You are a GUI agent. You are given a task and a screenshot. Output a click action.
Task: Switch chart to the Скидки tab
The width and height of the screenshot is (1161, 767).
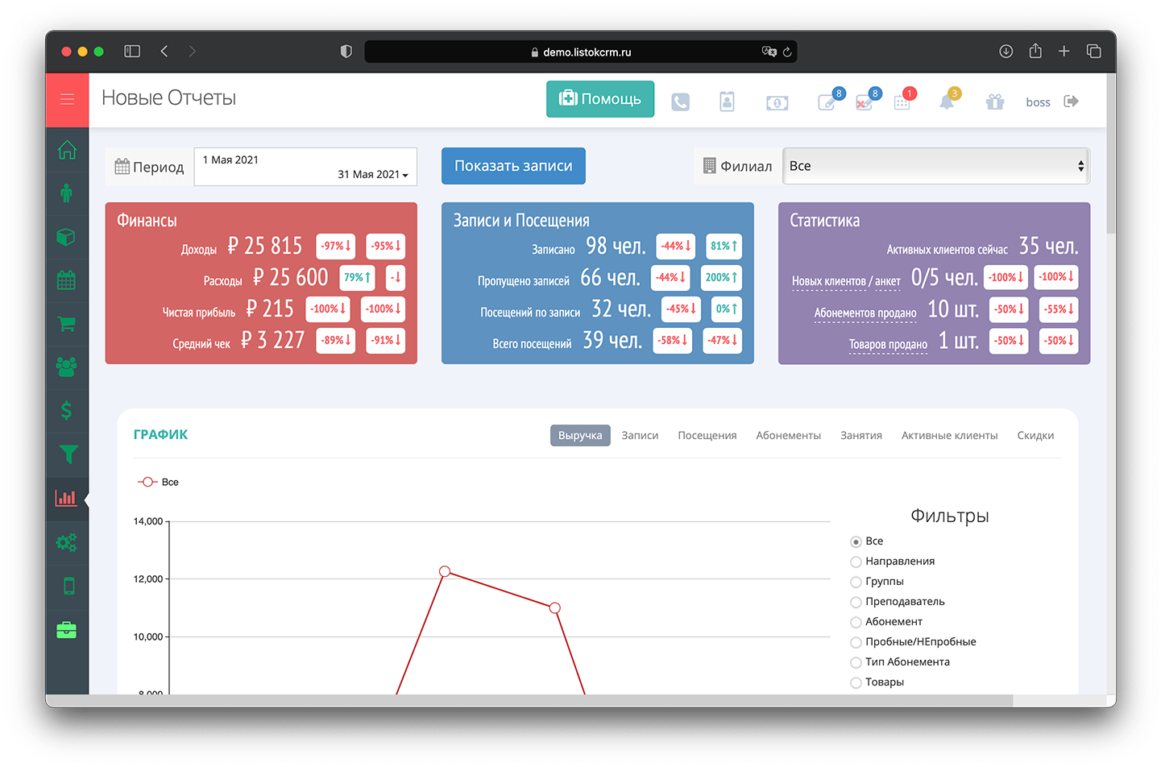[1035, 435]
